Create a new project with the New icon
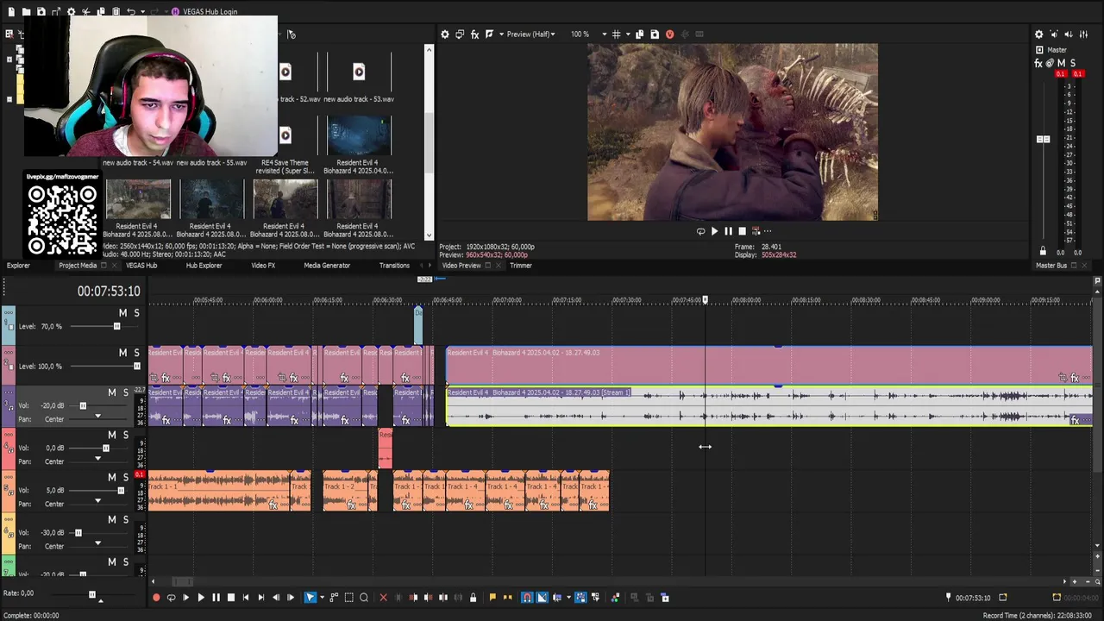The width and height of the screenshot is (1104, 621). (x=11, y=12)
